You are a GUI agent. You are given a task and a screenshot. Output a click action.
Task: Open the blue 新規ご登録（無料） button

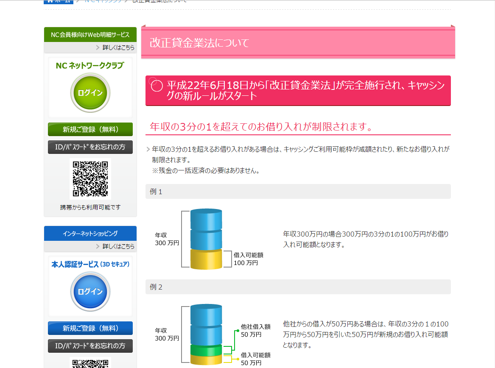pyautogui.click(x=90, y=328)
